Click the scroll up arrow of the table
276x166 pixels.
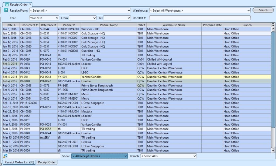(x=273, y=29)
